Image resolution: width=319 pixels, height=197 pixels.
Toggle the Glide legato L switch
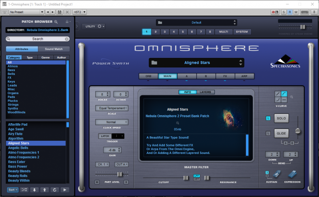pyautogui.click(x=268, y=133)
